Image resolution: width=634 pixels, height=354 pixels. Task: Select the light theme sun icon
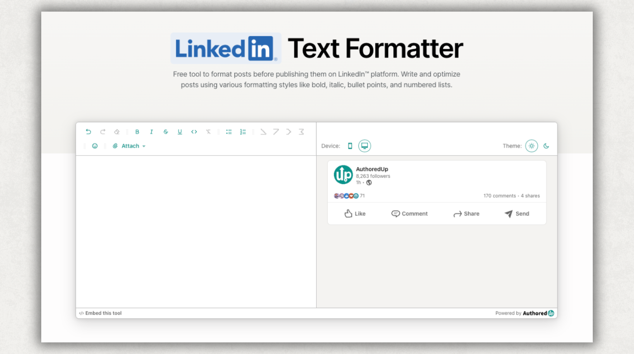click(x=532, y=146)
